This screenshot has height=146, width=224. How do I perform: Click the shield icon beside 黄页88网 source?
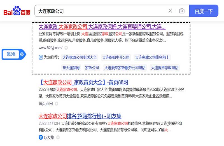click(56, 103)
